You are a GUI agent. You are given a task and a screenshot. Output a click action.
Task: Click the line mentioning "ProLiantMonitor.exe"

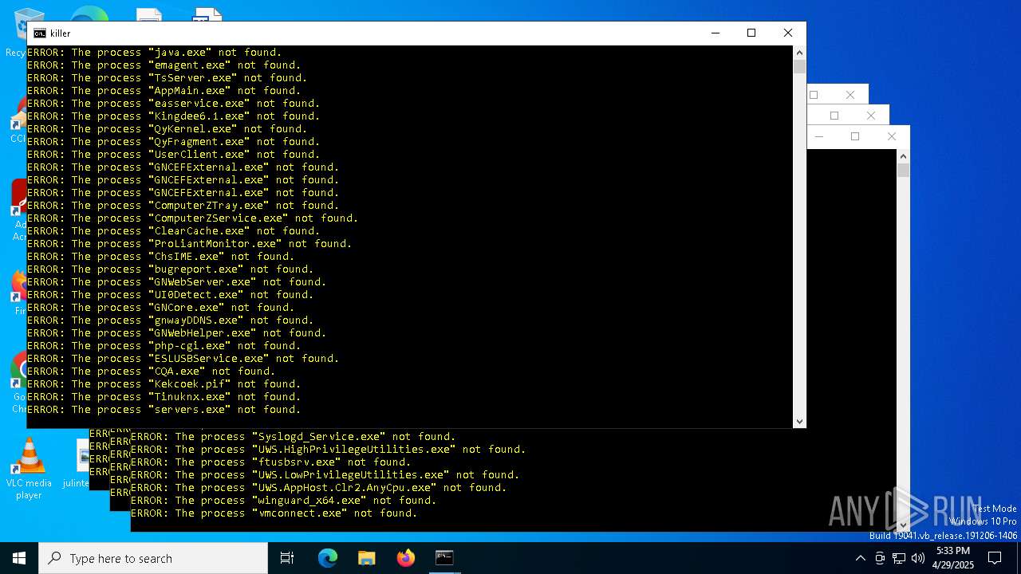pyautogui.click(x=190, y=244)
